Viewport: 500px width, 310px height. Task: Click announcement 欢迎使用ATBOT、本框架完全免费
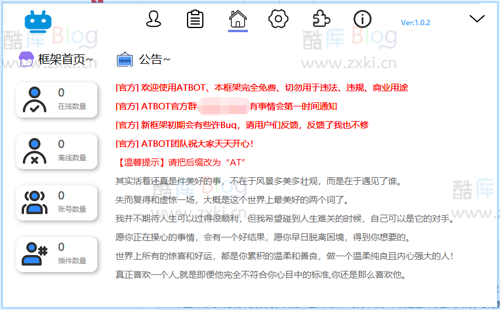262,88
